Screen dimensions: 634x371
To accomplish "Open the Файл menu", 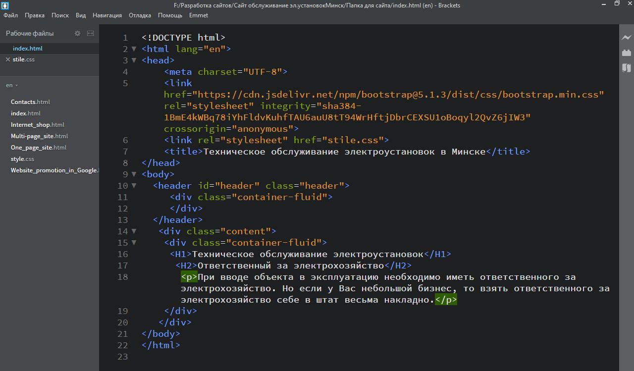I will [x=10, y=15].
